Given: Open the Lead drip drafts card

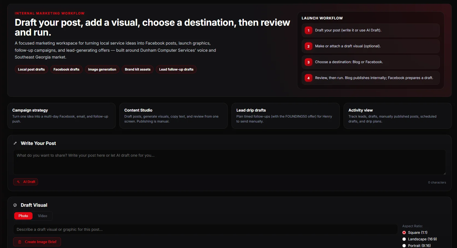Looking at the screenshot, I should pyautogui.click(x=286, y=116).
